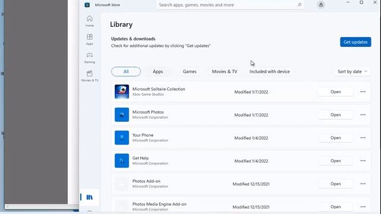
Task: Open more options for Microsoft Photos
Action: pos(363,115)
